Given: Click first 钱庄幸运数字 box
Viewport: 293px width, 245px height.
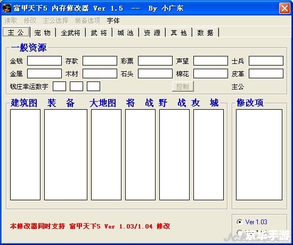Looking at the screenshot, I should [59, 86].
